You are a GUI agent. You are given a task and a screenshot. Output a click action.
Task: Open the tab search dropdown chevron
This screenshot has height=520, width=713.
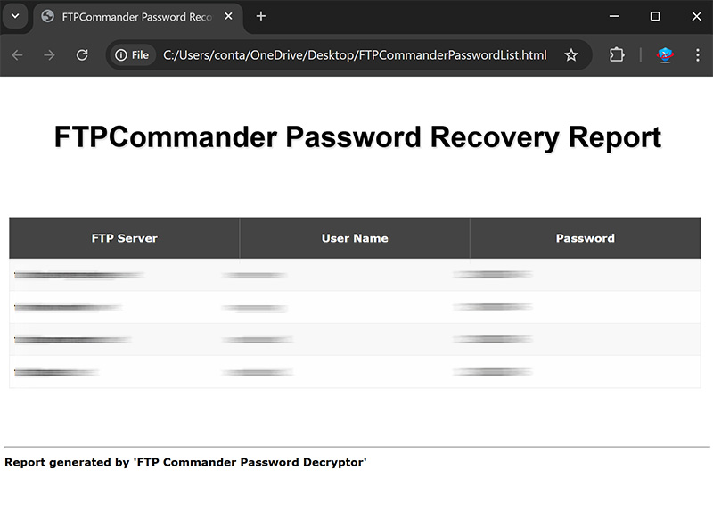[15, 16]
